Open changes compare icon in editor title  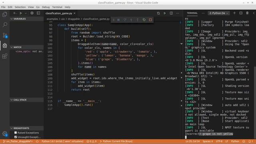[x=158, y=13]
